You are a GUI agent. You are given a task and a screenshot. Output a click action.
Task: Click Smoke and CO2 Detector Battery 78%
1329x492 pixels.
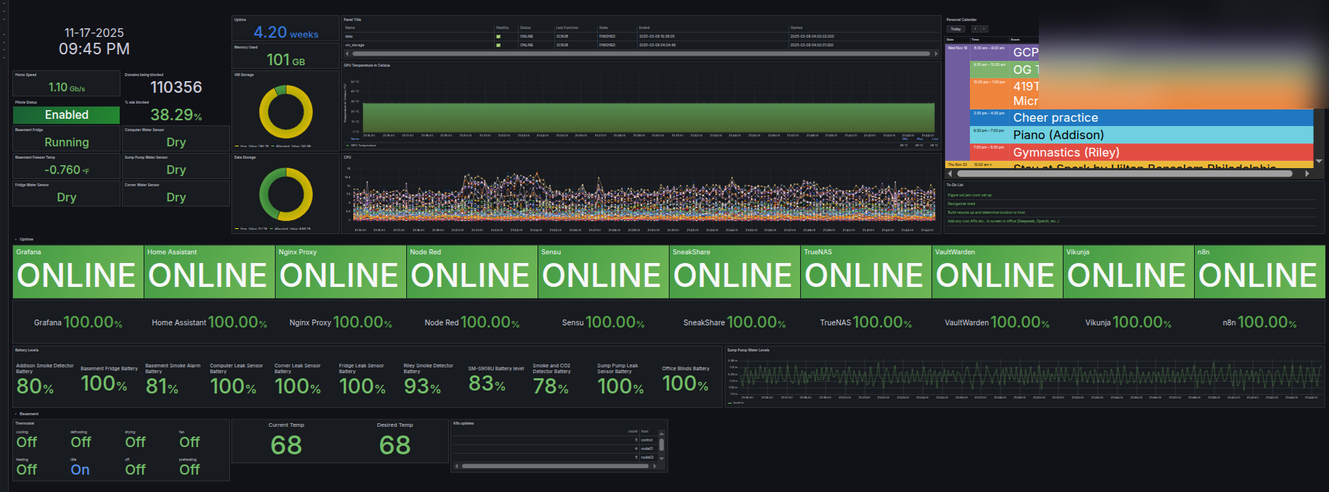point(551,386)
